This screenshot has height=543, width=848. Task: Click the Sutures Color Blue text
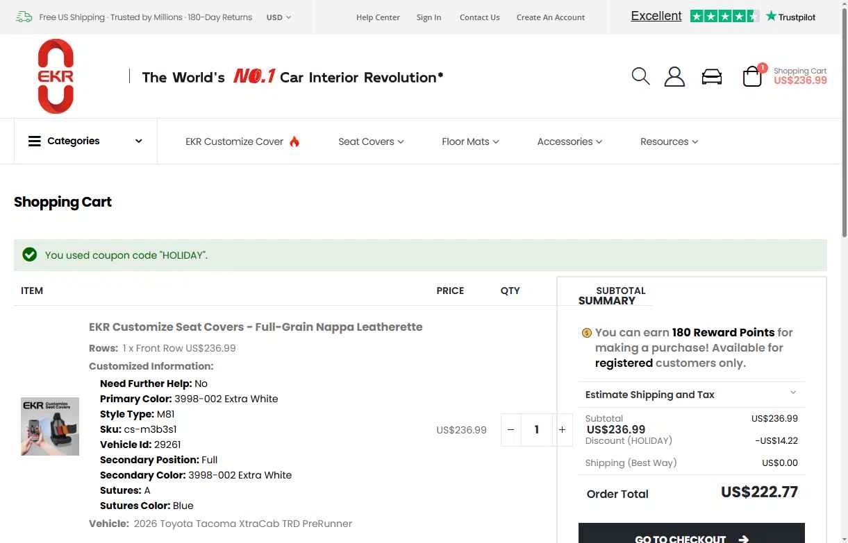click(x=147, y=506)
